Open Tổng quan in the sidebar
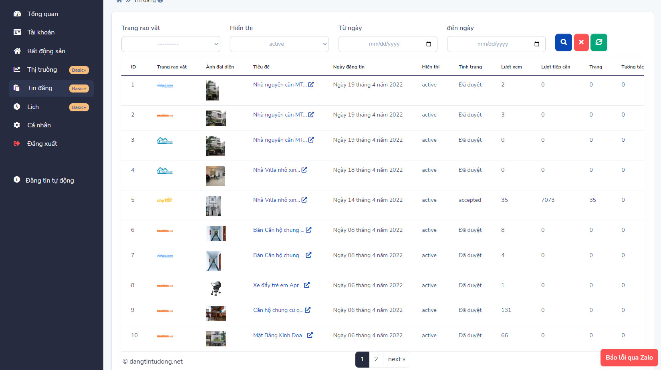 (x=42, y=14)
